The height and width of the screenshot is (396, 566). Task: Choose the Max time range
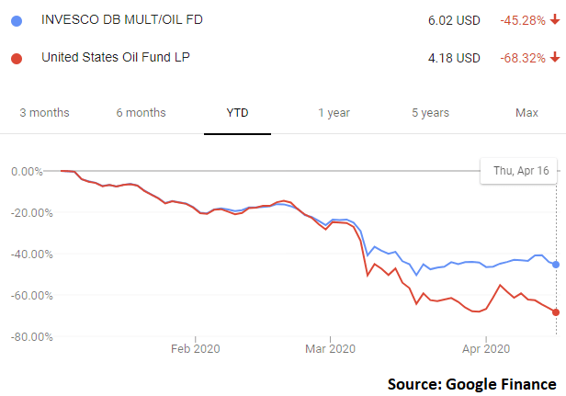(x=526, y=113)
